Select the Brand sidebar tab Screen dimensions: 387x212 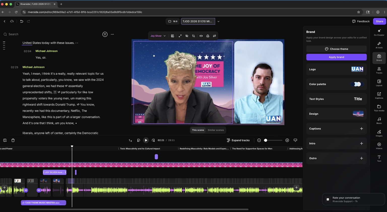(x=379, y=58)
